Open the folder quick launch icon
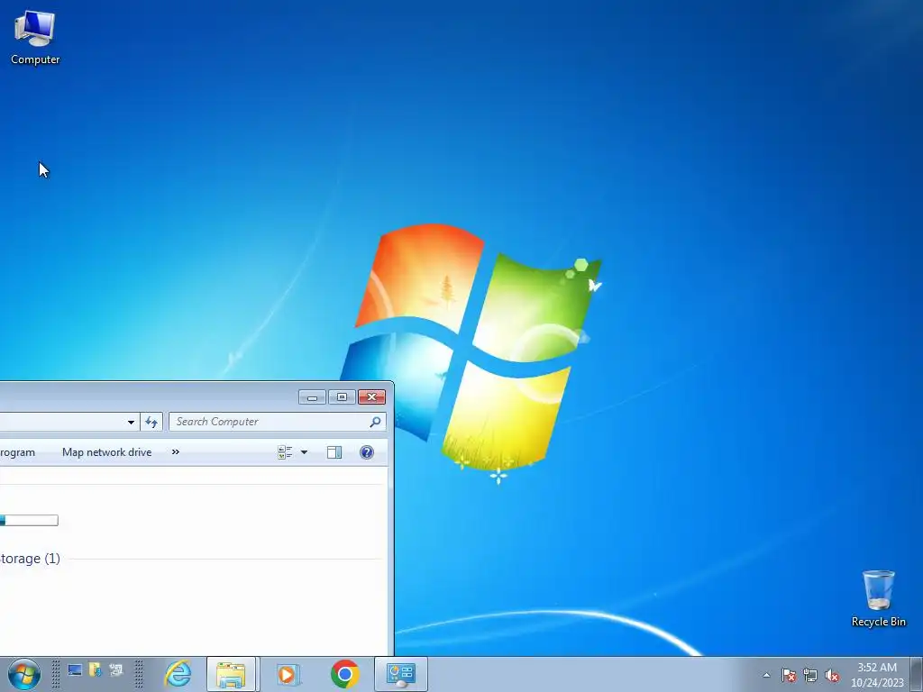 coord(95,670)
